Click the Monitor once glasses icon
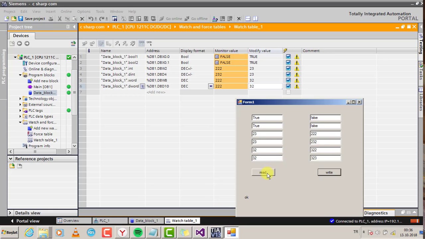Screen dimensions: 425x239 click(149, 43)
